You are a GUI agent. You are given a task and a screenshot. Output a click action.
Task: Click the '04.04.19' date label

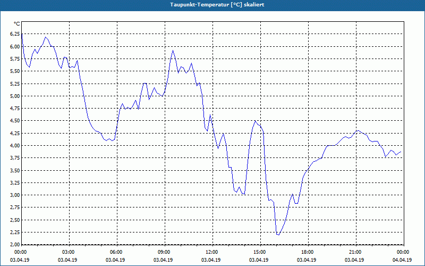pyautogui.click(x=402, y=260)
